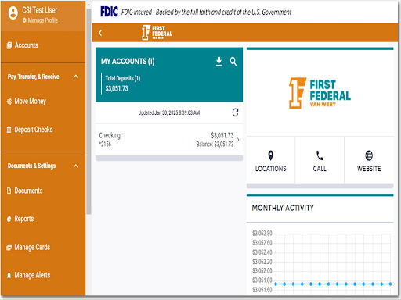401x300 pixels.
Task: Open the CSI Test User profile avatar
Action: click(x=13, y=12)
